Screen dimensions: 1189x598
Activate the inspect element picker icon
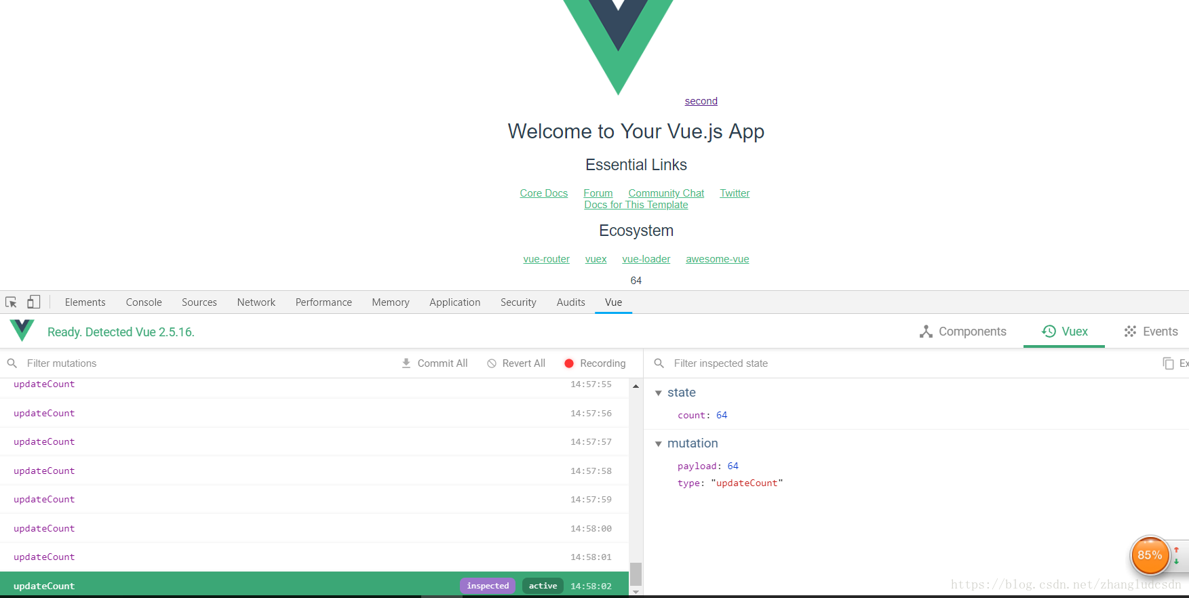point(11,302)
